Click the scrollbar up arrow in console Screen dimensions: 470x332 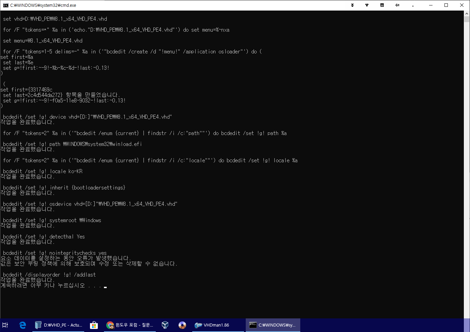tap(467, 14)
